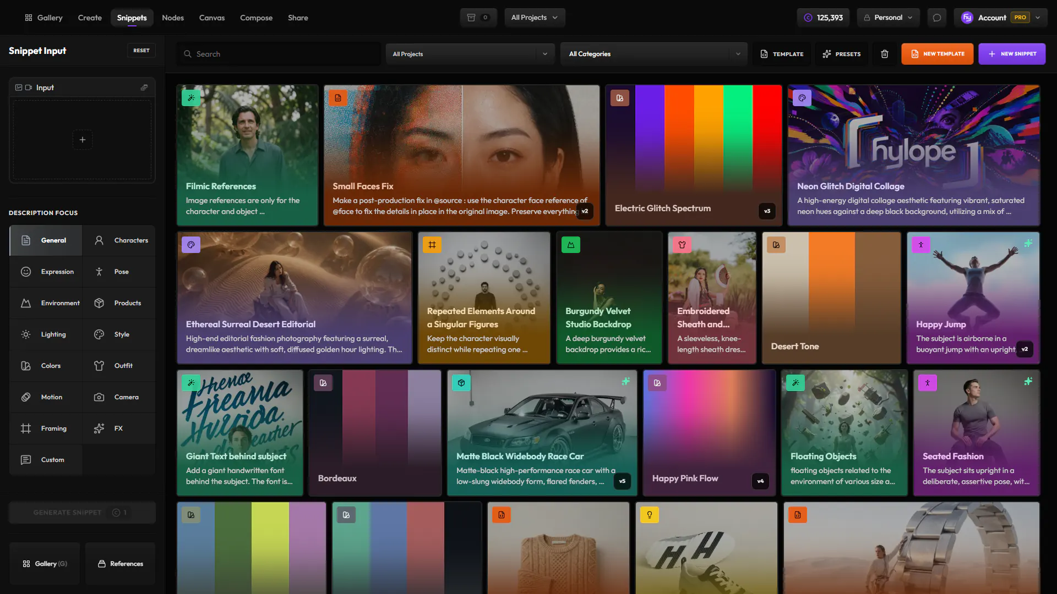Image resolution: width=1057 pixels, height=594 pixels.
Task: Select the Products focus option
Action: [119, 303]
